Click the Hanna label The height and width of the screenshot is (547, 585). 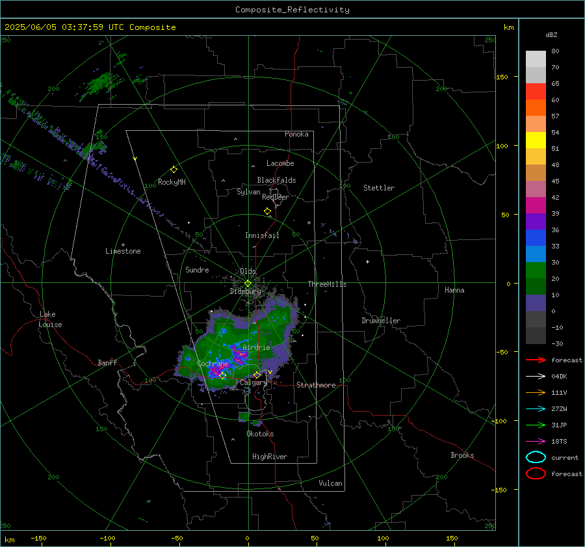(x=454, y=289)
